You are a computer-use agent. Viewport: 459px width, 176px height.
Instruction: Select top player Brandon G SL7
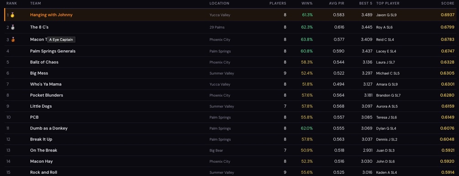[389, 95]
